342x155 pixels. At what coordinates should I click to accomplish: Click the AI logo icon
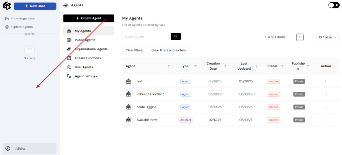coord(7,5)
